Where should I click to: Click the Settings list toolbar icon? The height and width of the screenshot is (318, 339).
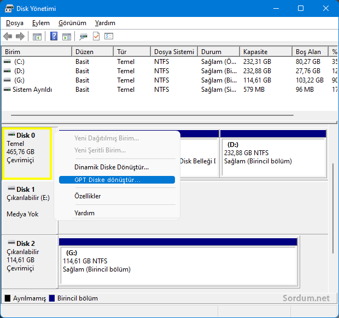point(108,36)
